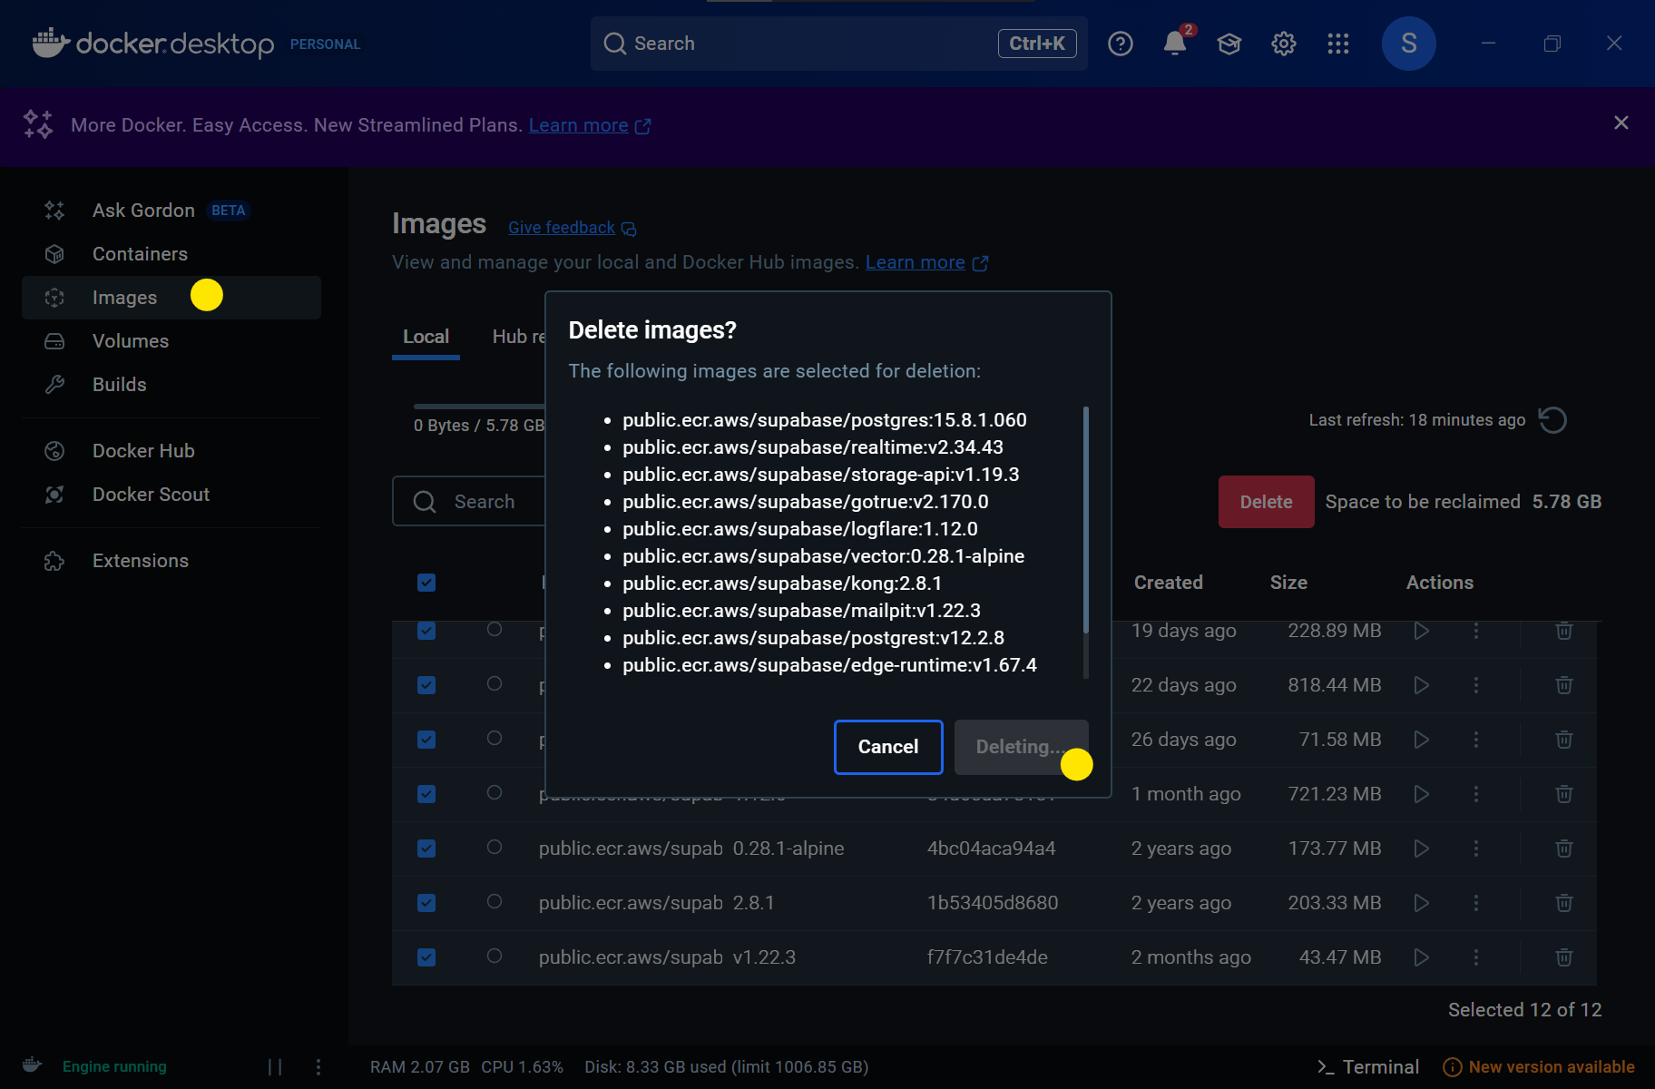
Task: Toggle the select-all images checkbox
Action: tap(426, 583)
